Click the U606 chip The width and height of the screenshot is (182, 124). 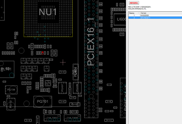pos(120,19)
